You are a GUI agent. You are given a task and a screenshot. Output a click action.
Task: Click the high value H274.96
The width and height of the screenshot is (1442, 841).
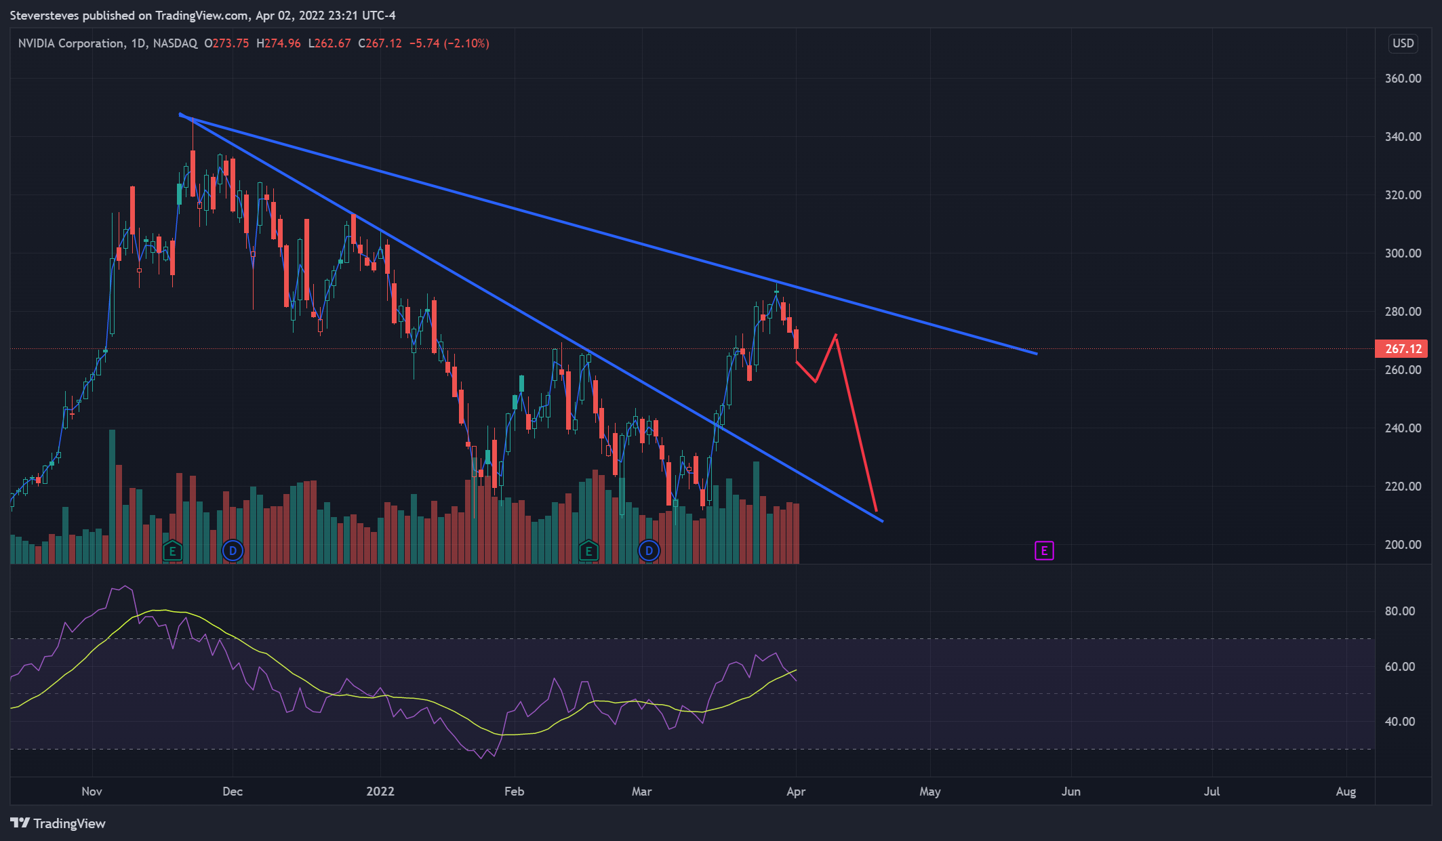tap(279, 43)
